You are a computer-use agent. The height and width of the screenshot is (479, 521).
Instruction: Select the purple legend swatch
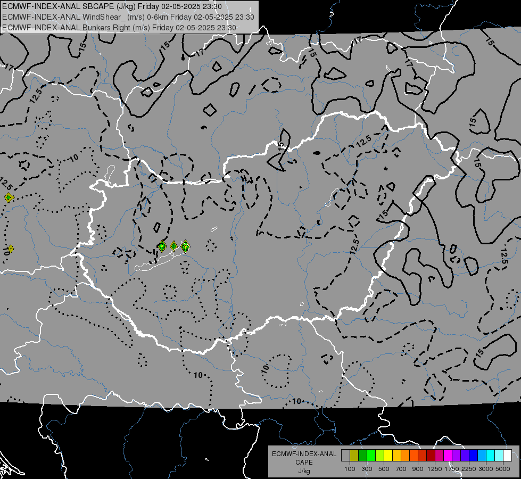(456, 456)
